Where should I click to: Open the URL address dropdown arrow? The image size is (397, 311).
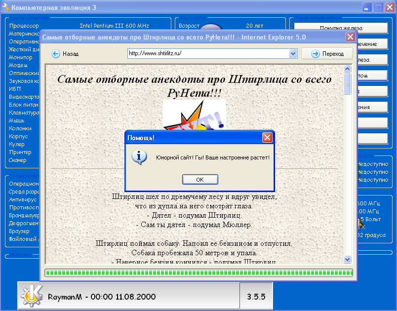tap(293, 54)
